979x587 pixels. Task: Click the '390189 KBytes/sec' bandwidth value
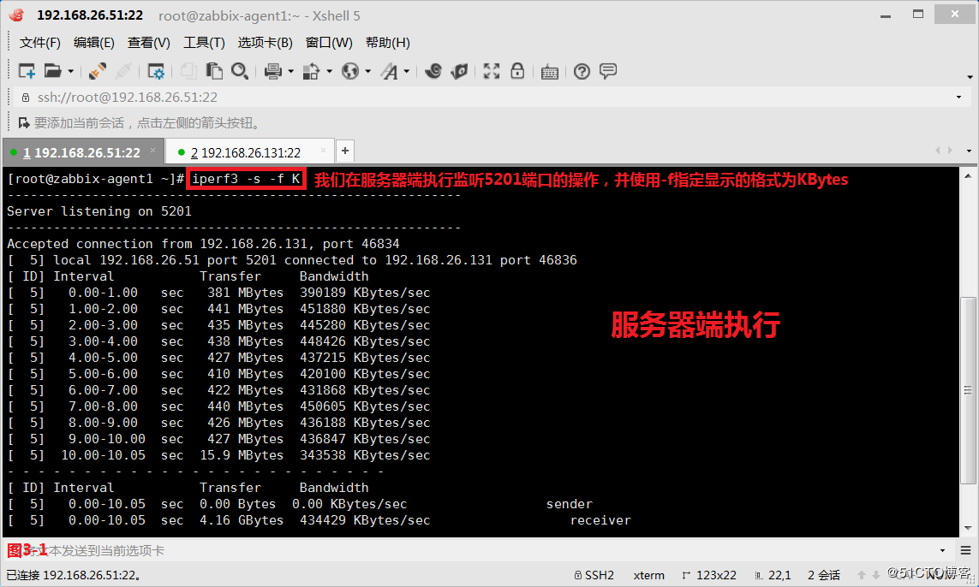click(x=365, y=293)
